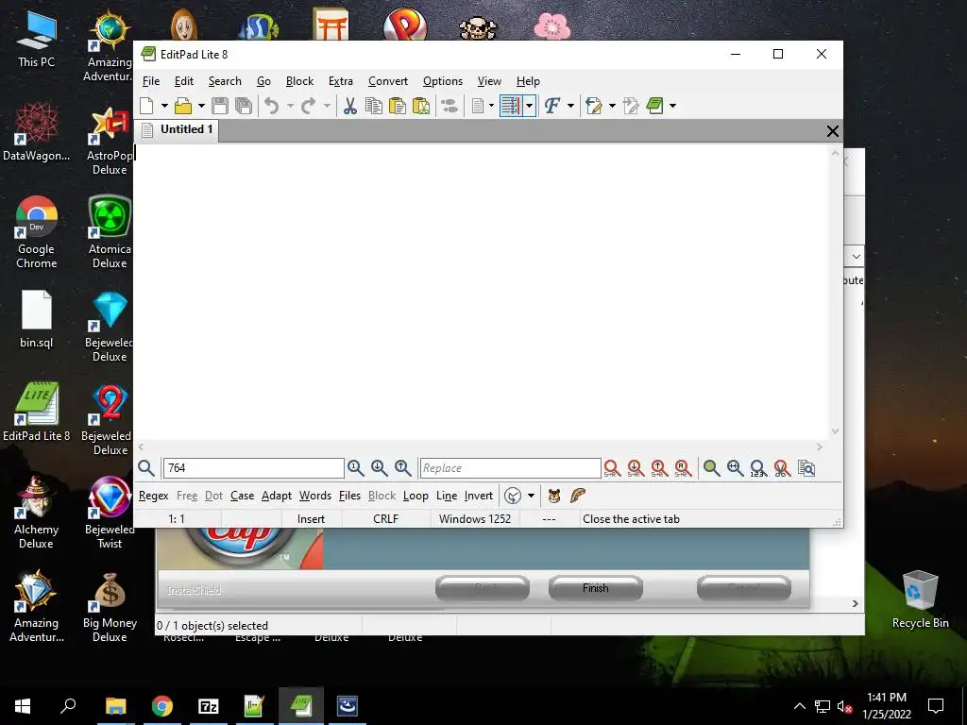Screen dimensions: 967x725
Task: Expand the search history dropdown arrow
Action: [x=531, y=496]
